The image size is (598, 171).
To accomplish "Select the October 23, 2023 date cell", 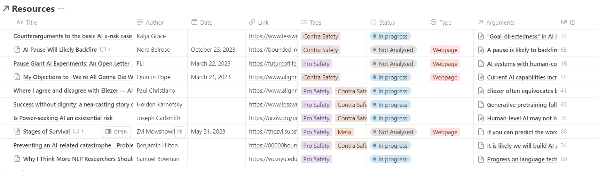I will tap(213, 50).
